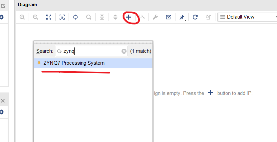Click the upper-left panel gear settings icon
Viewport: 277px width, 142px height.
click(2, 17)
